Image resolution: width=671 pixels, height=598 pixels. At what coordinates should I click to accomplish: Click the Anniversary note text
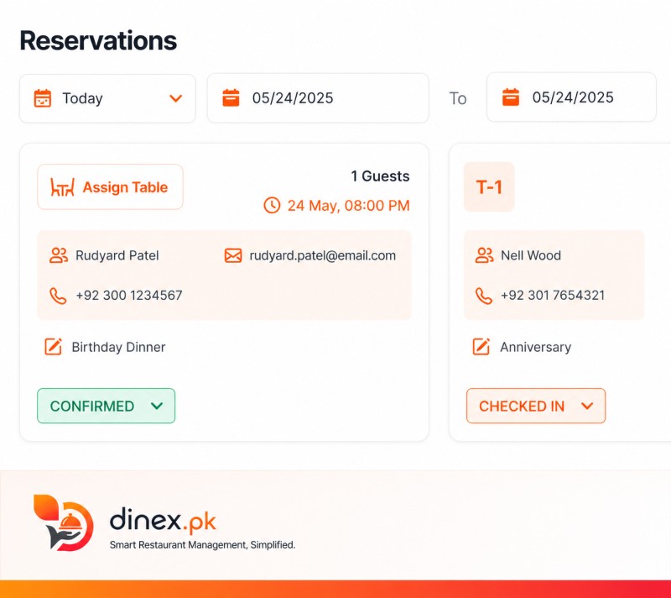(536, 347)
